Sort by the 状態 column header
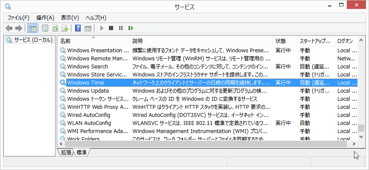 [285, 41]
